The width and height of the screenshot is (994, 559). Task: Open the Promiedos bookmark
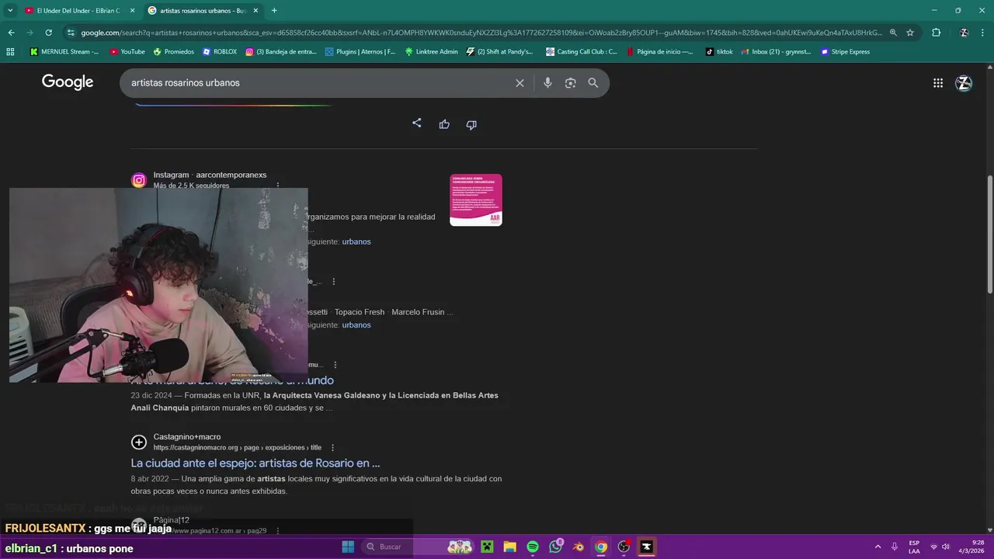click(173, 52)
